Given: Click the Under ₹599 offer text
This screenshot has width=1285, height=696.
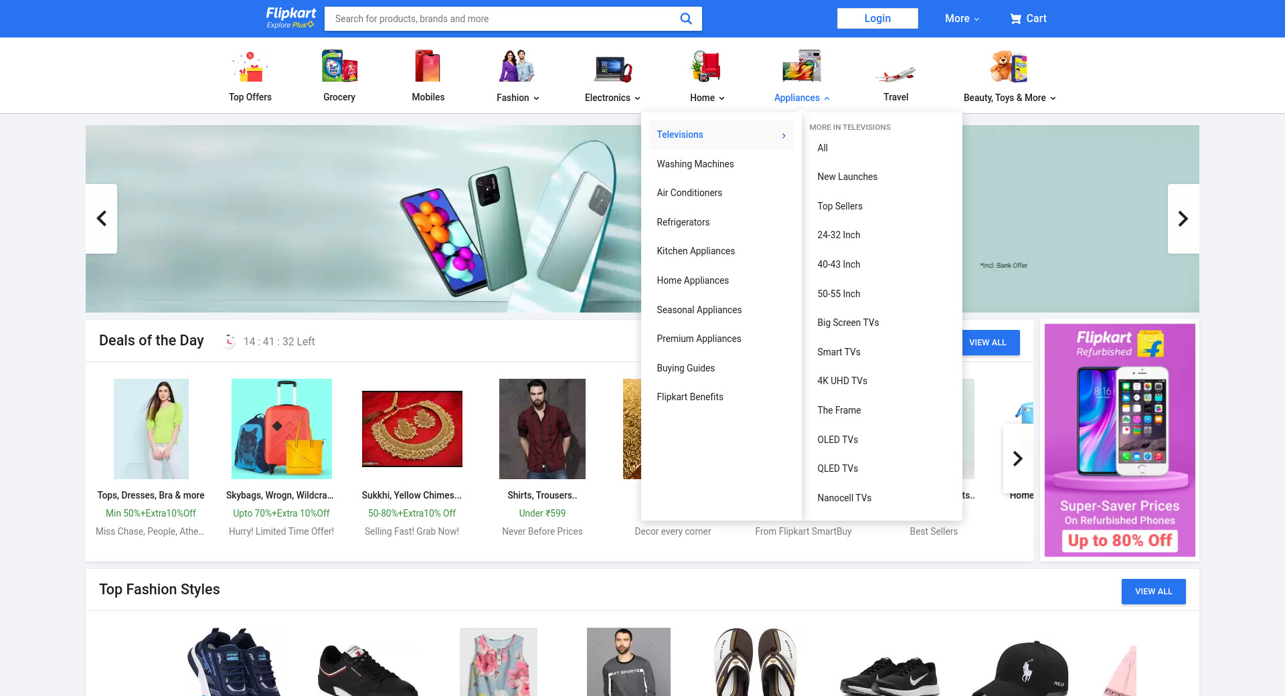Looking at the screenshot, I should click(542, 513).
